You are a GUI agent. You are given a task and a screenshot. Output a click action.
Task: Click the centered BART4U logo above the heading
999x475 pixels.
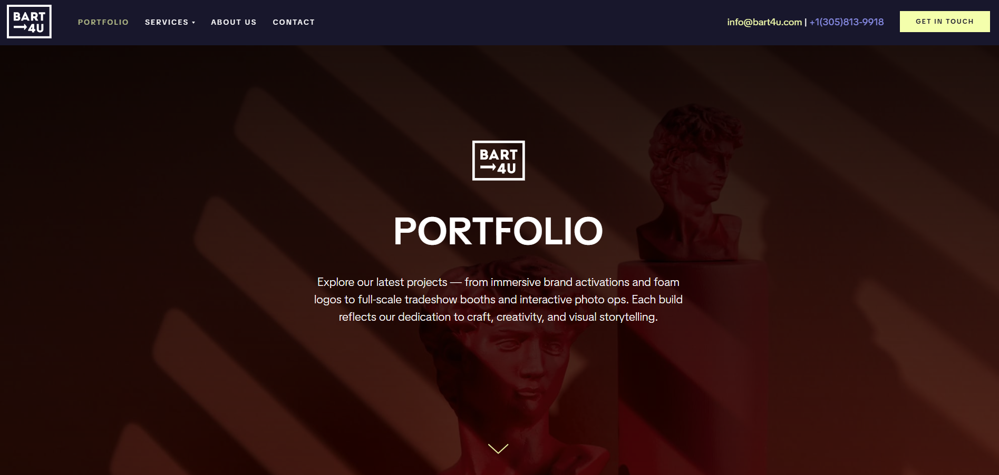498,161
